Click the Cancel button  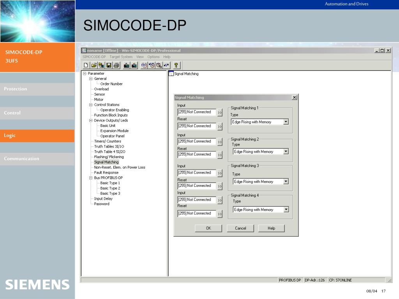[x=240, y=228]
